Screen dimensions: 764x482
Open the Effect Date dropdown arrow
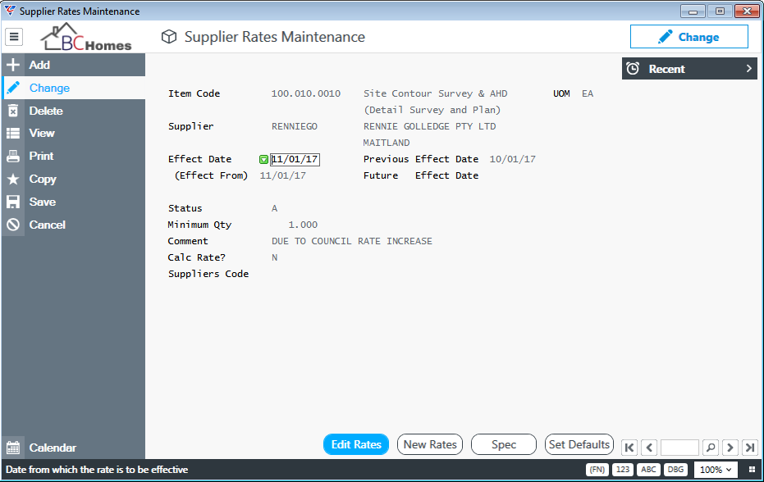(263, 159)
